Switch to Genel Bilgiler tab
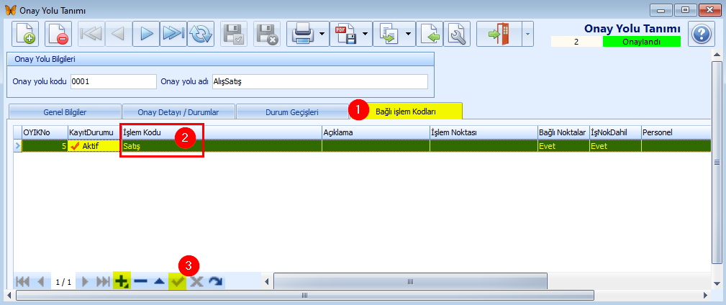The width and height of the screenshot is (726, 305). pos(64,111)
